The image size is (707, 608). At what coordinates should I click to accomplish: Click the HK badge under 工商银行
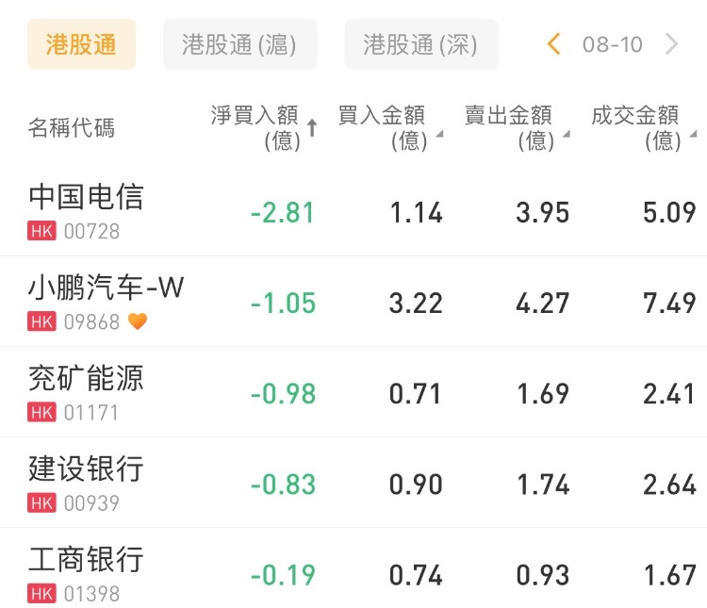42,593
